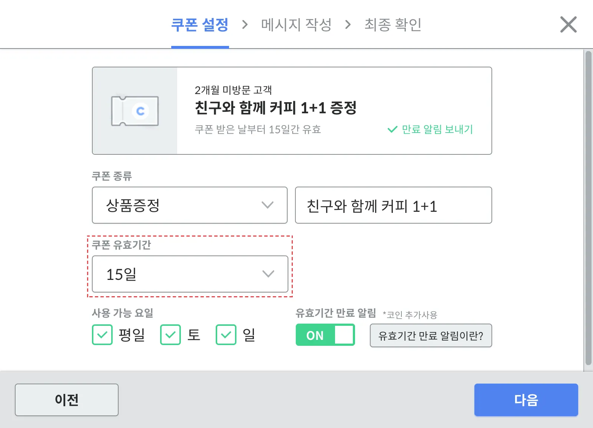Screen dimensions: 593x428
Task: Open the 쿠폰 종류 상품증정 combo box
Action: tap(189, 205)
